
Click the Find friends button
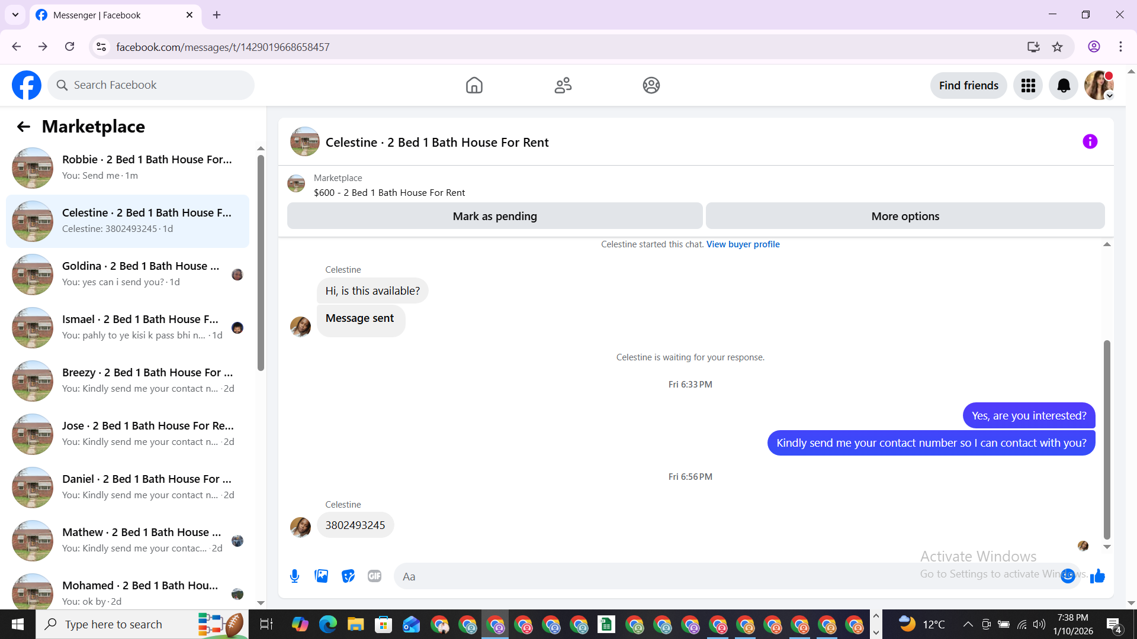click(968, 86)
